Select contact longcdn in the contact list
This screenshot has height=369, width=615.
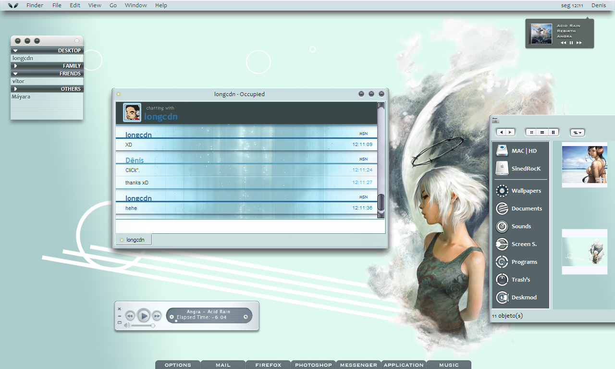click(23, 58)
